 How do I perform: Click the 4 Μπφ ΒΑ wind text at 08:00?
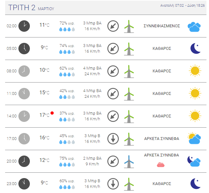[92, 68]
